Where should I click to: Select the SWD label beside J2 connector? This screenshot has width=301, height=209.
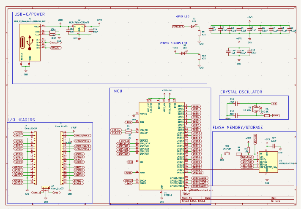tap(56, 193)
